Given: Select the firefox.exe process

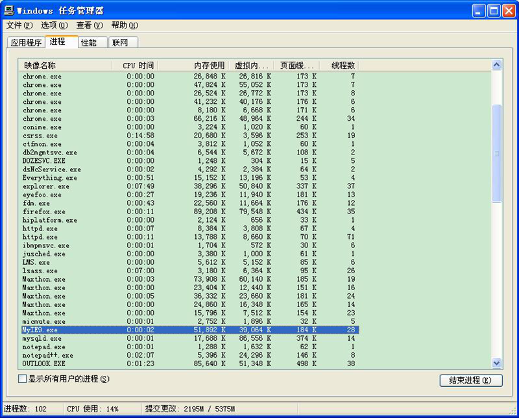Looking at the screenshot, I should [x=190, y=212].
